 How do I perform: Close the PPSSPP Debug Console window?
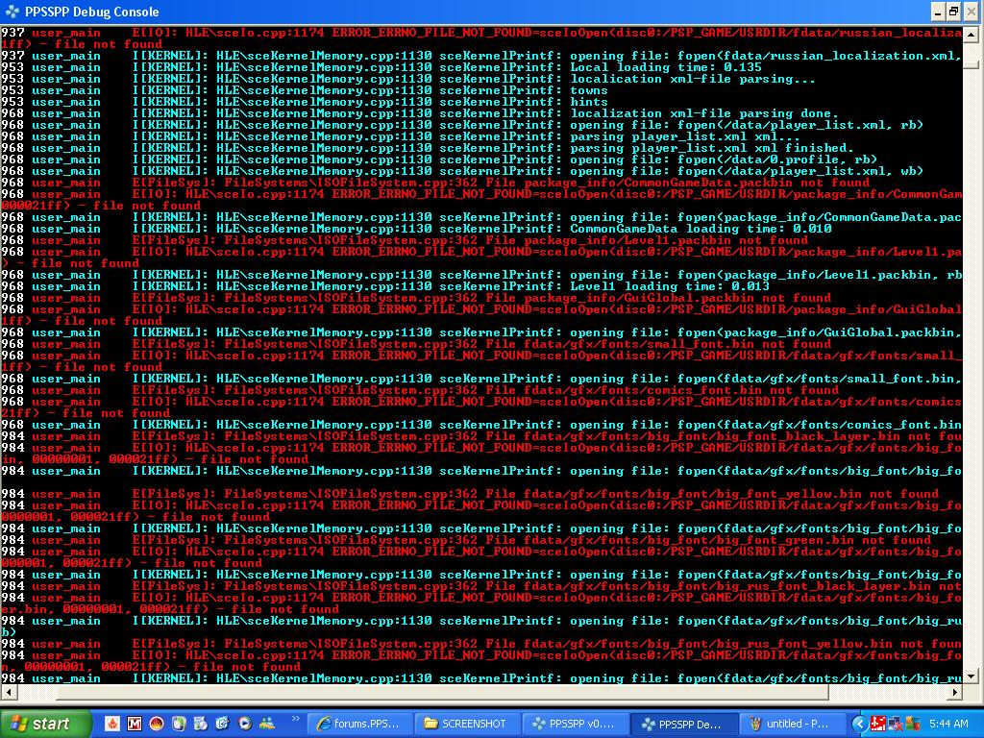pos(971,12)
